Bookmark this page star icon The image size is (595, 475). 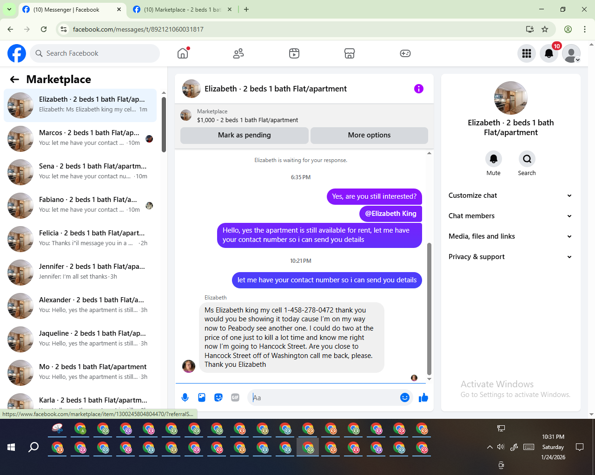pos(545,29)
